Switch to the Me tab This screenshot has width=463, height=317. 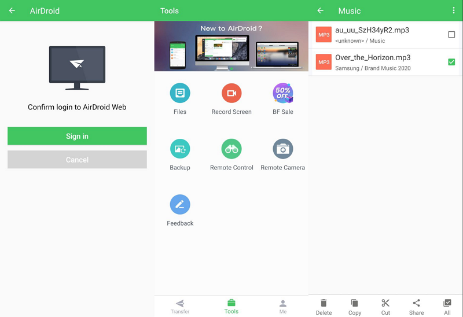pos(282,306)
